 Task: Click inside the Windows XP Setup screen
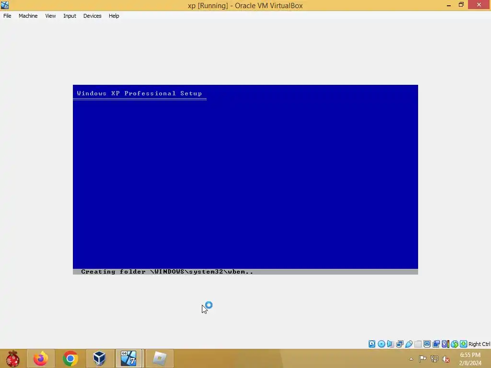(x=245, y=180)
